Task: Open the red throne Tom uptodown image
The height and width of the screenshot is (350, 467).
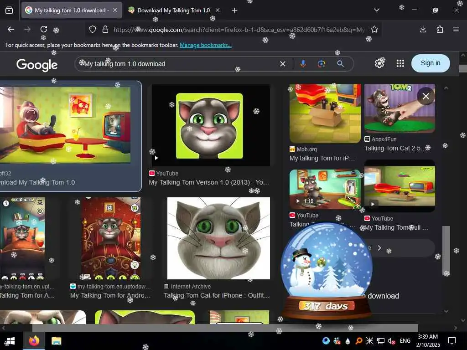Action: [111, 238]
